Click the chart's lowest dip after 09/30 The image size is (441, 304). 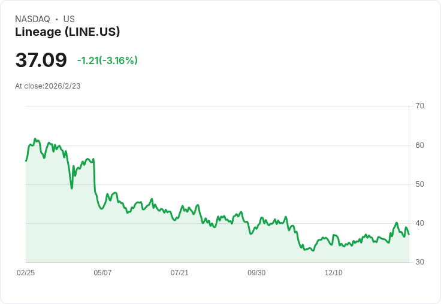point(312,250)
